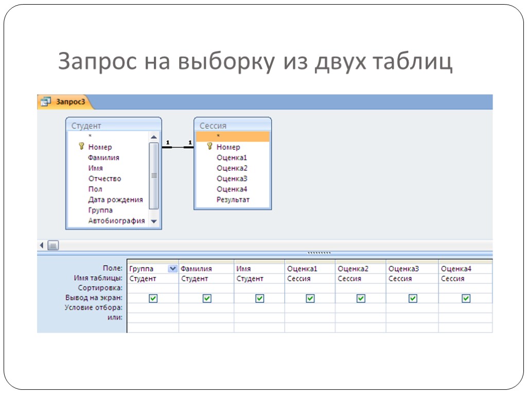This screenshot has width=527, height=395.
Task: Click the Условие отбора cell under Фамилия
Action: [206, 308]
